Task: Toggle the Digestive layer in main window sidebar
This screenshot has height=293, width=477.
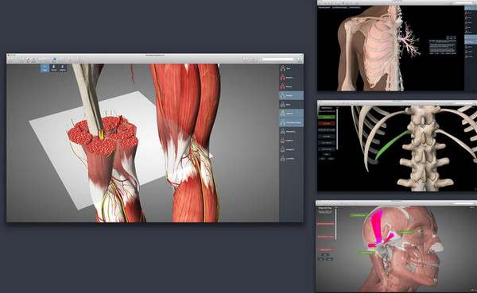Action: (291, 141)
